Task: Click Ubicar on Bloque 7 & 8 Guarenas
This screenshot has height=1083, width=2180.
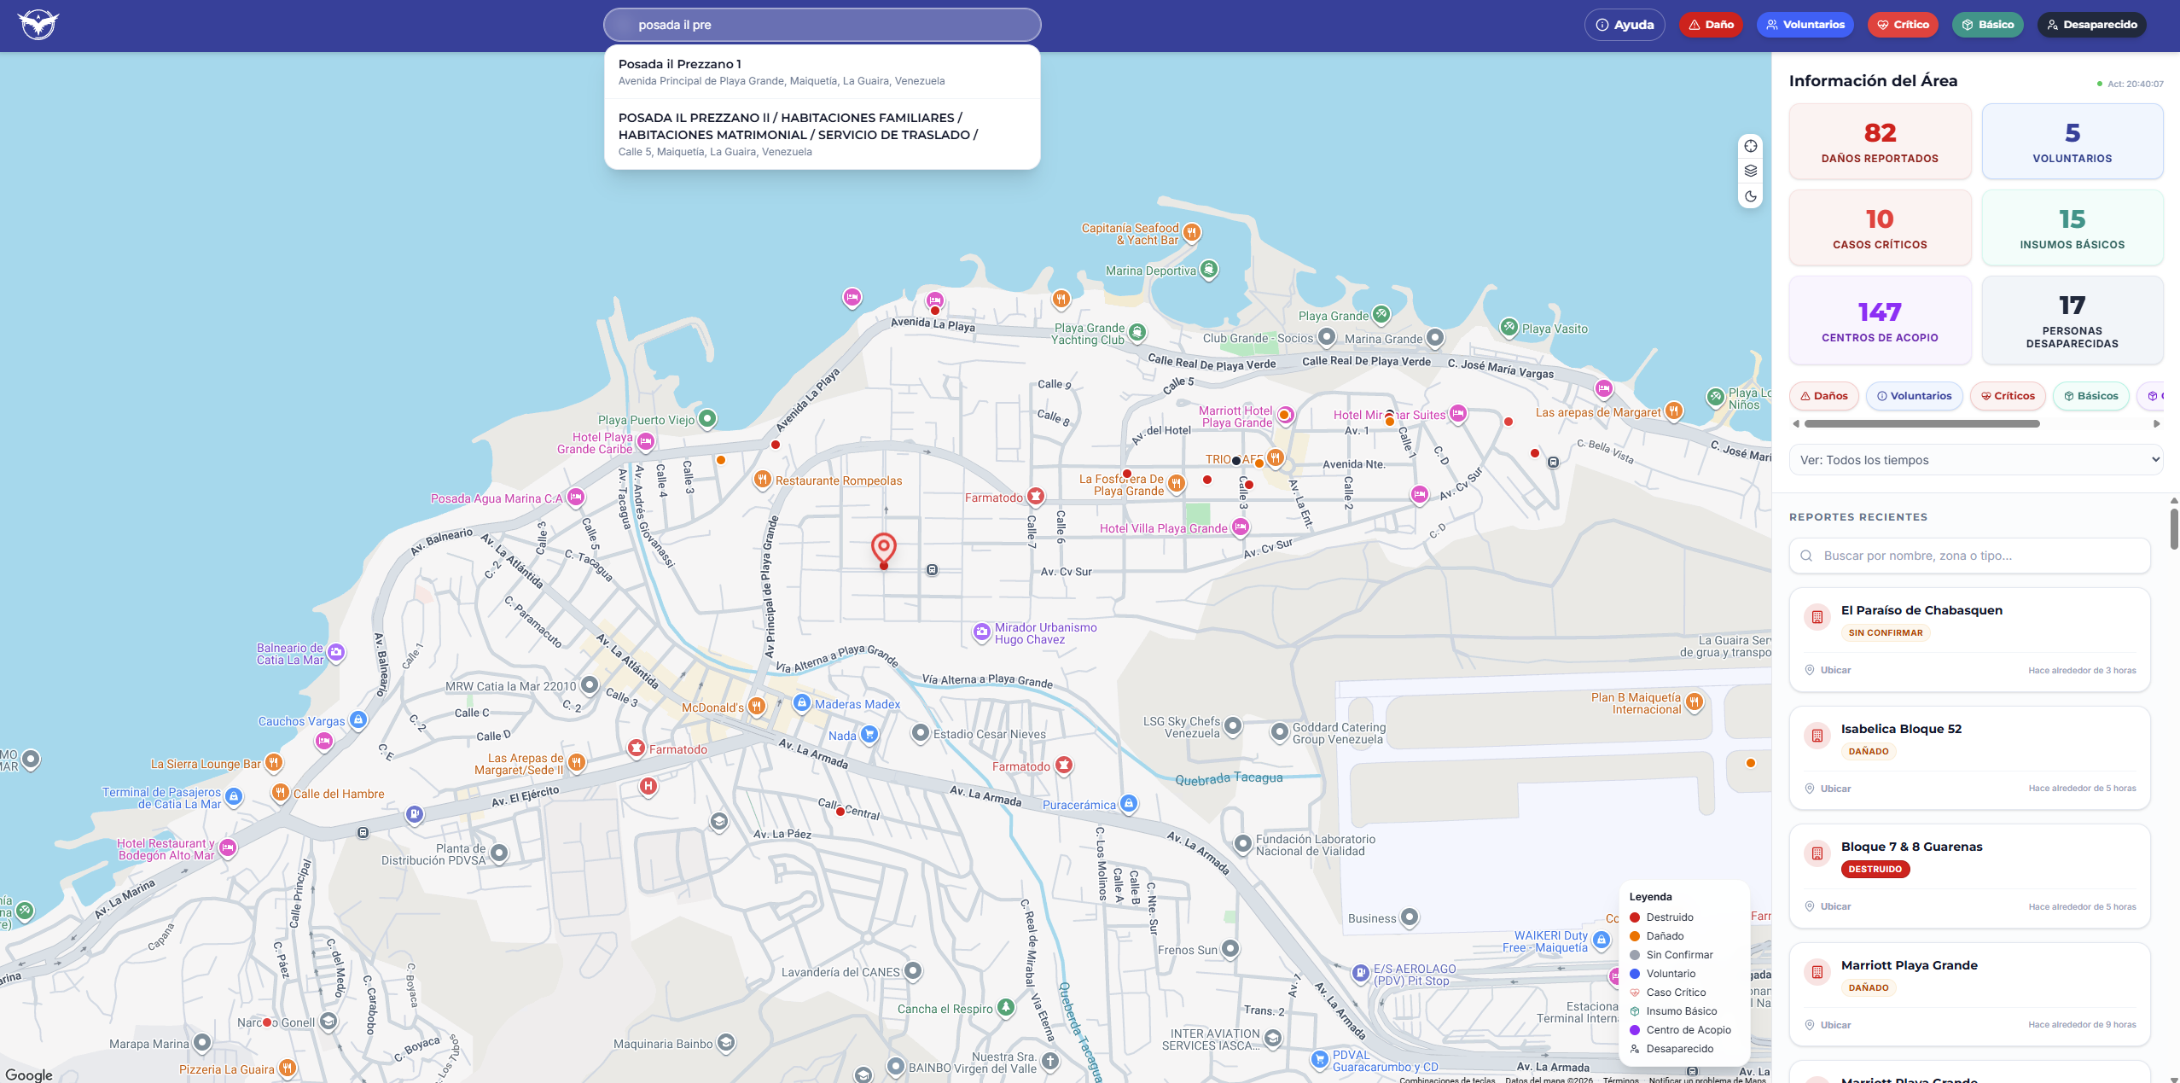Action: [x=1828, y=906]
